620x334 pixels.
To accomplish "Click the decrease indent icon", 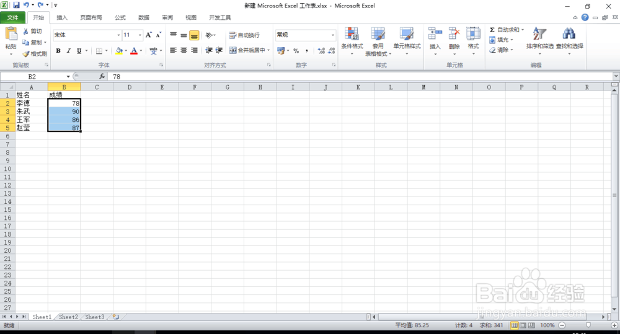I will click(209, 50).
